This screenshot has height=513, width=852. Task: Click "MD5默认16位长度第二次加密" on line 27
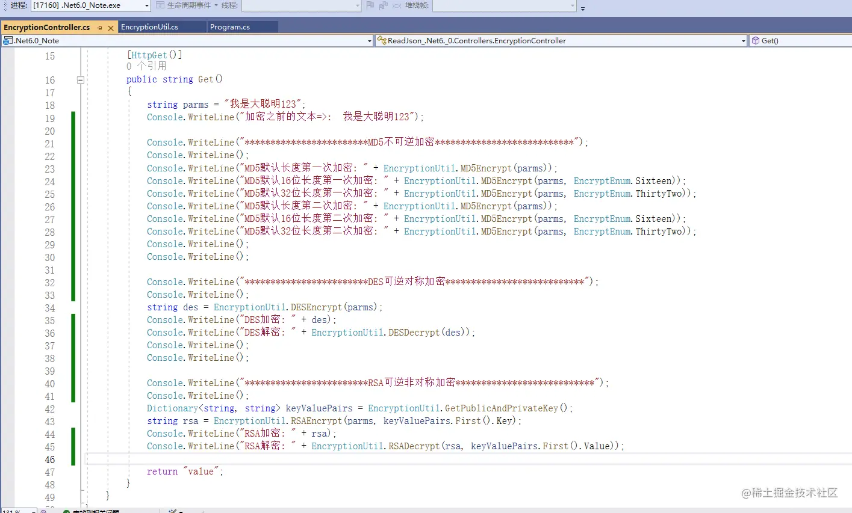(x=309, y=218)
